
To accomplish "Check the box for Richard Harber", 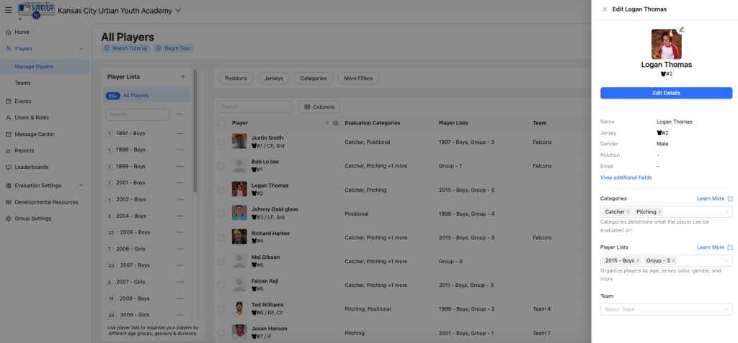I will [x=222, y=237].
